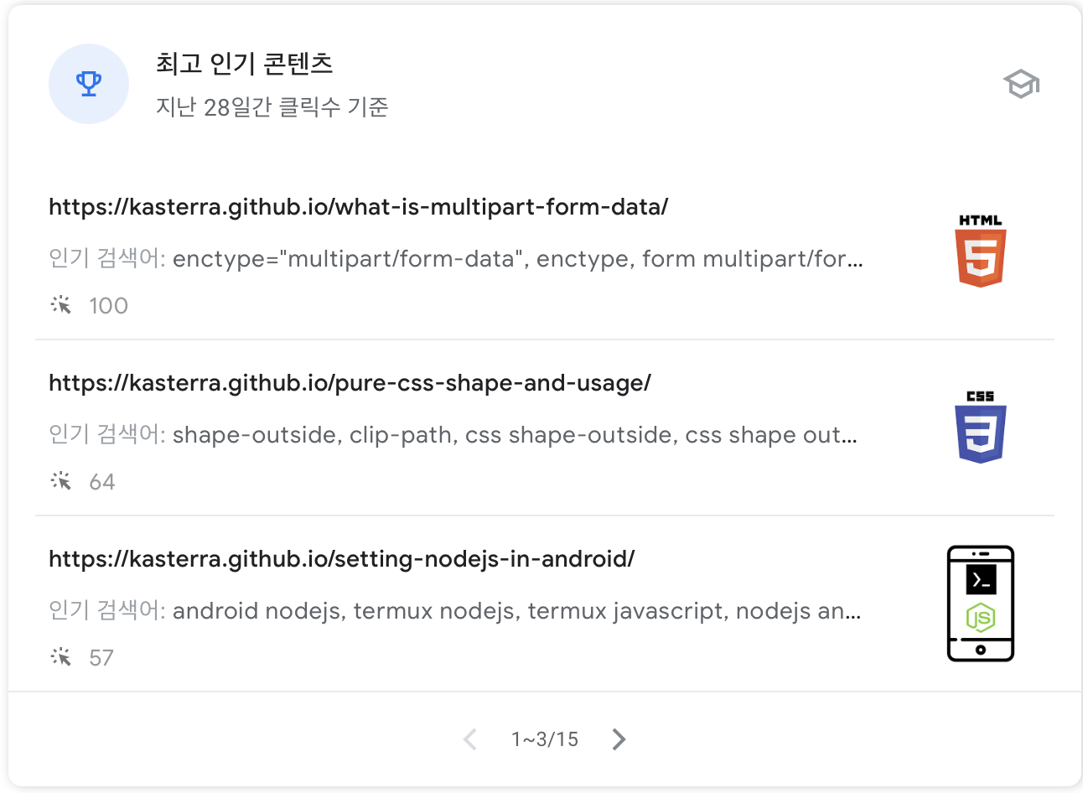1083x793 pixels.
Task: Go to the previous page of results
Action: coord(470,739)
